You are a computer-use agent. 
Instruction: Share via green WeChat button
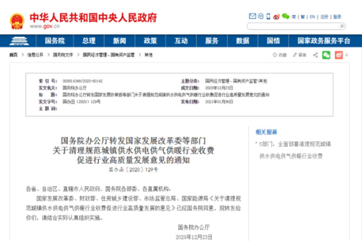[326, 55]
